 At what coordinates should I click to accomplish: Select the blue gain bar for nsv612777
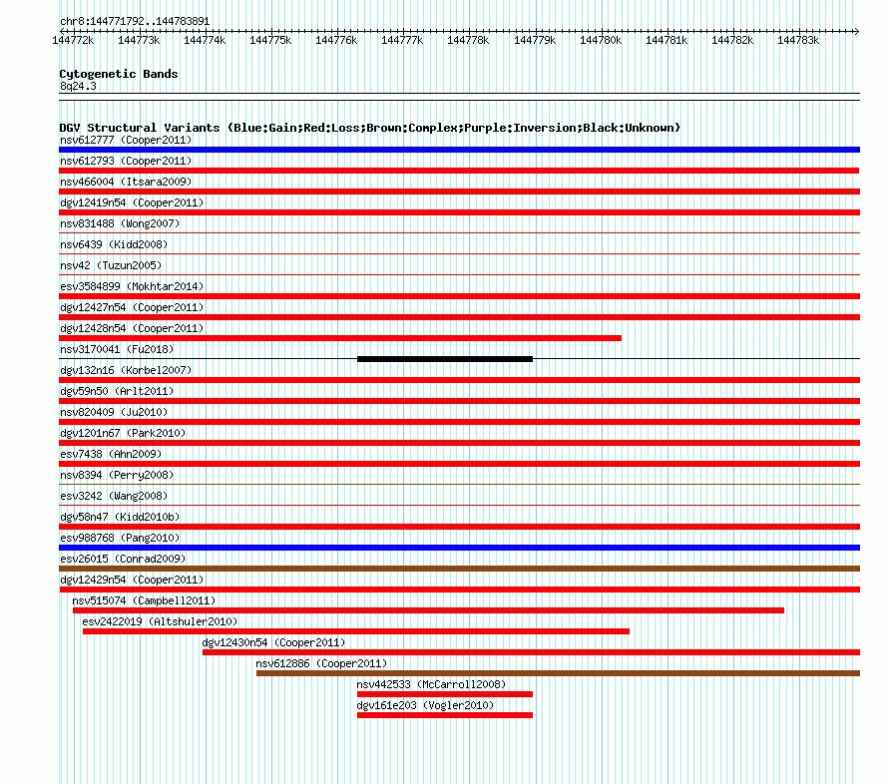(x=459, y=150)
